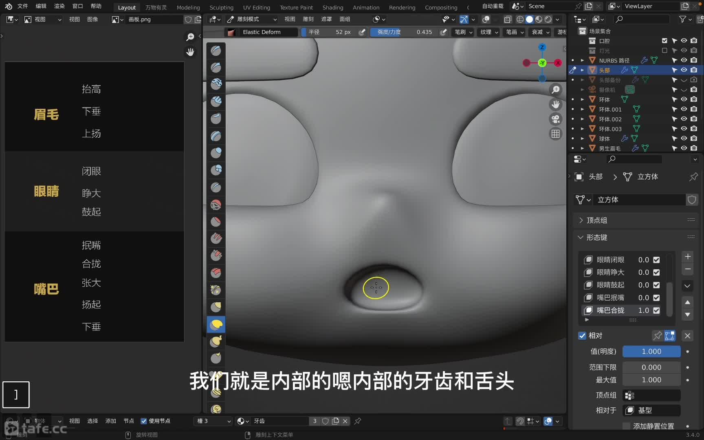704x440 pixels.
Task: Clear all shape keys with X button
Action: tap(687, 336)
